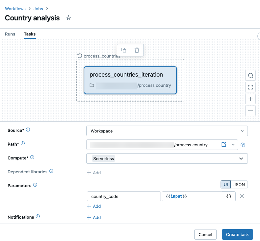Open the Source dropdown showing Workspace
This screenshot has height=241, width=260.
[167, 131]
